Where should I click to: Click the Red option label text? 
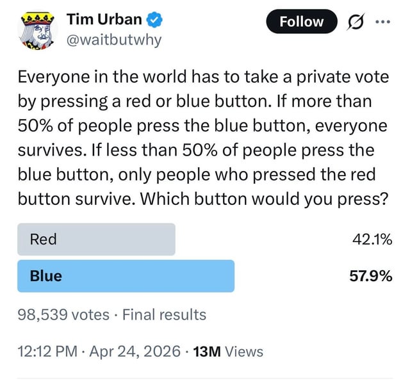(43, 239)
